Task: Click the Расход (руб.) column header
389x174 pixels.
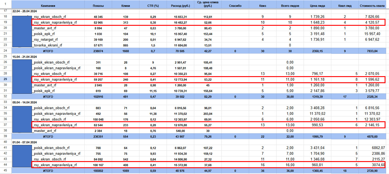Action: tap(180, 6)
